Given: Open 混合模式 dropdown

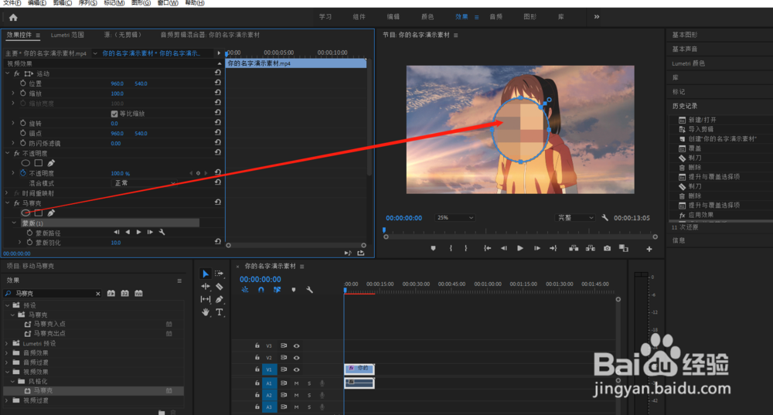Looking at the screenshot, I should 144,183.
